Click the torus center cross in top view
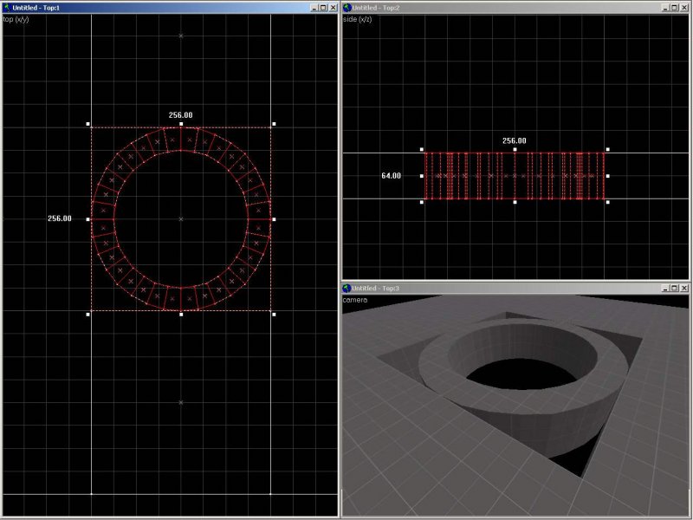This screenshot has width=693, height=520. pos(181,219)
